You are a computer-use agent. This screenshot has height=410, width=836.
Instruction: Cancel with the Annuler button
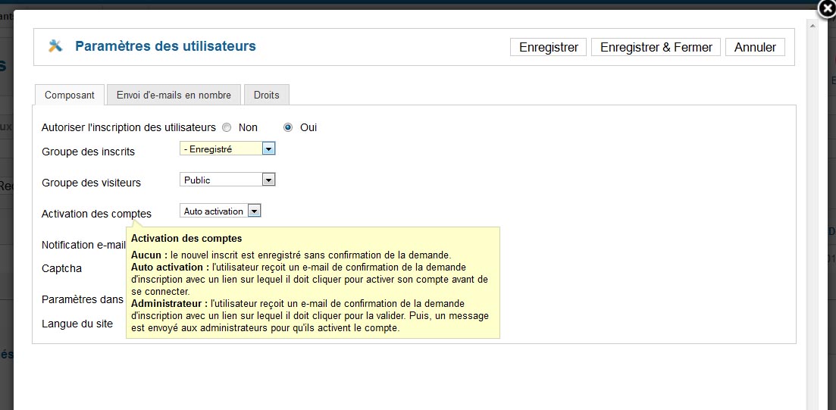tap(755, 47)
